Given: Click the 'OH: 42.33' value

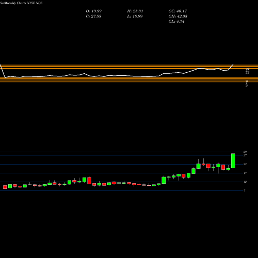Looking at the screenshot, I should tap(178, 17).
